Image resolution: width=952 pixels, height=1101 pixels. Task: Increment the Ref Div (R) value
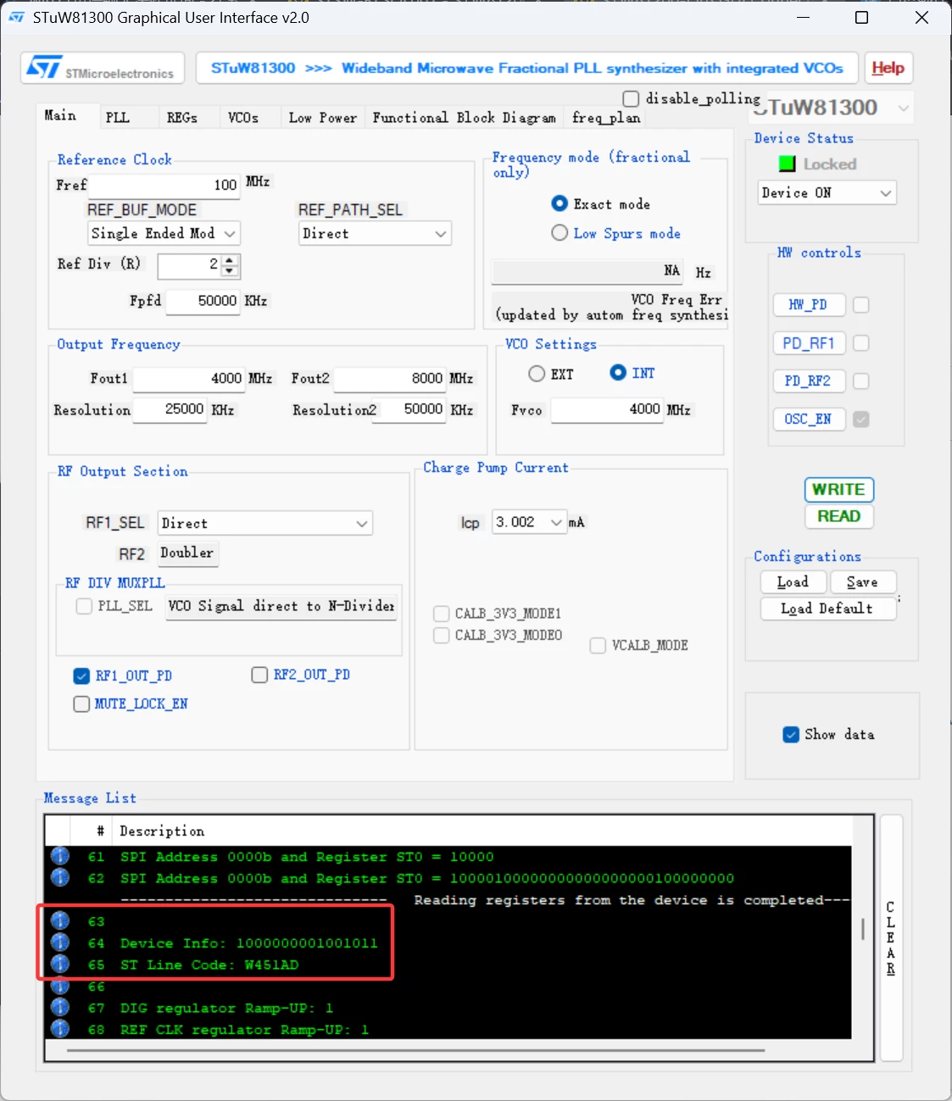(230, 260)
